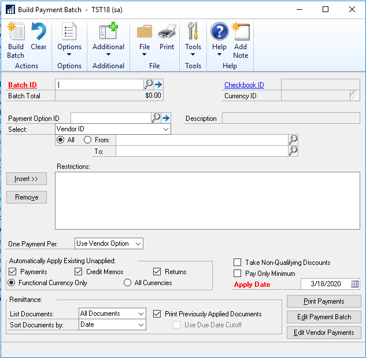Click into the Batch ID input field
This screenshot has width=366, height=358.
99,84
